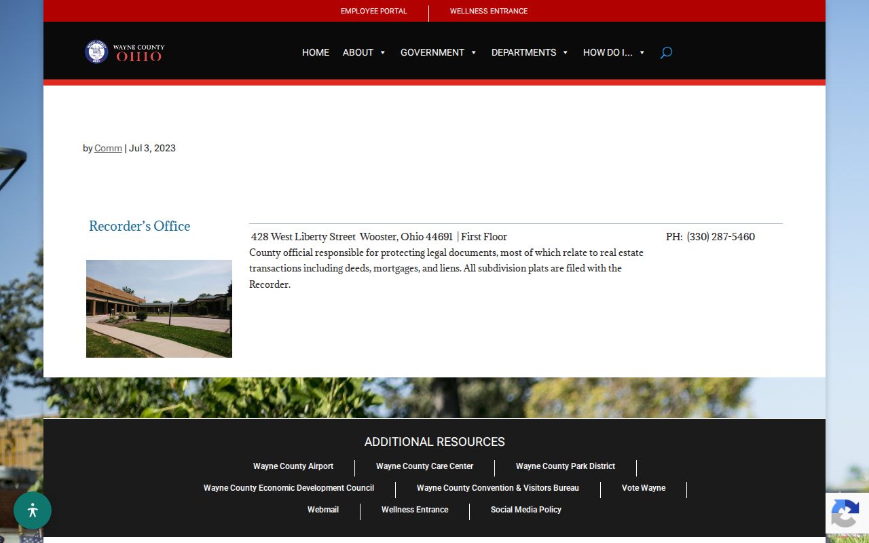Click the address 428 West Liberty Street
The image size is (869, 543).
point(303,237)
